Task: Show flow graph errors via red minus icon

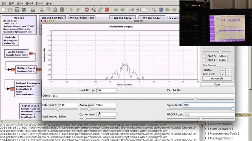Action: (87, 9)
